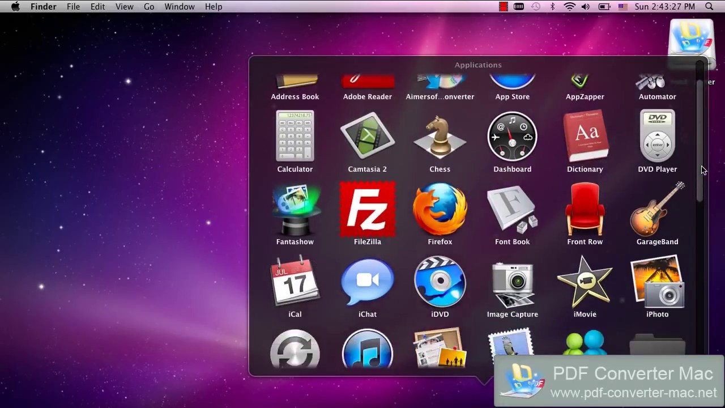The image size is (725, 408).
Task: Open the Calculator app
Action: coord(295,137)
